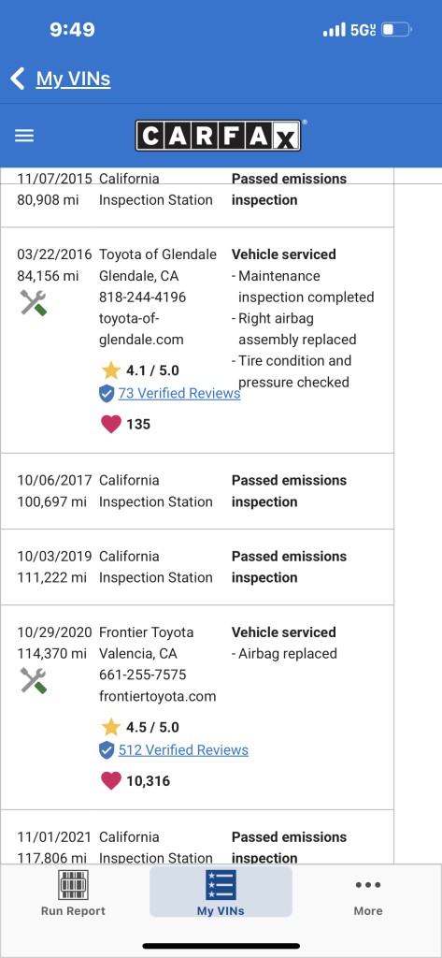Viewport: 442px width, 958px height.
Task: Tap the star rating 4.1 / 5.0
Action: tap(140, 370)
